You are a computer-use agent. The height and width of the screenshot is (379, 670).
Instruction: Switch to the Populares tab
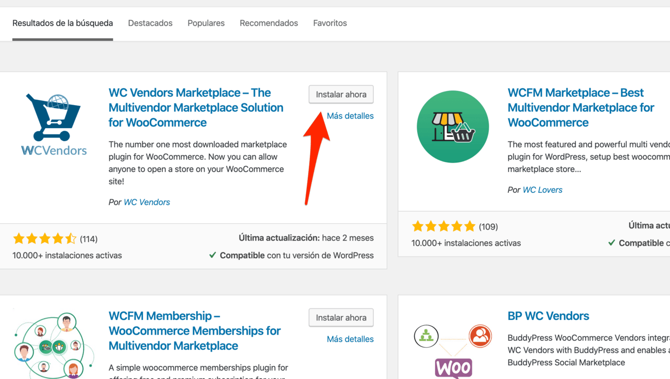206,23
